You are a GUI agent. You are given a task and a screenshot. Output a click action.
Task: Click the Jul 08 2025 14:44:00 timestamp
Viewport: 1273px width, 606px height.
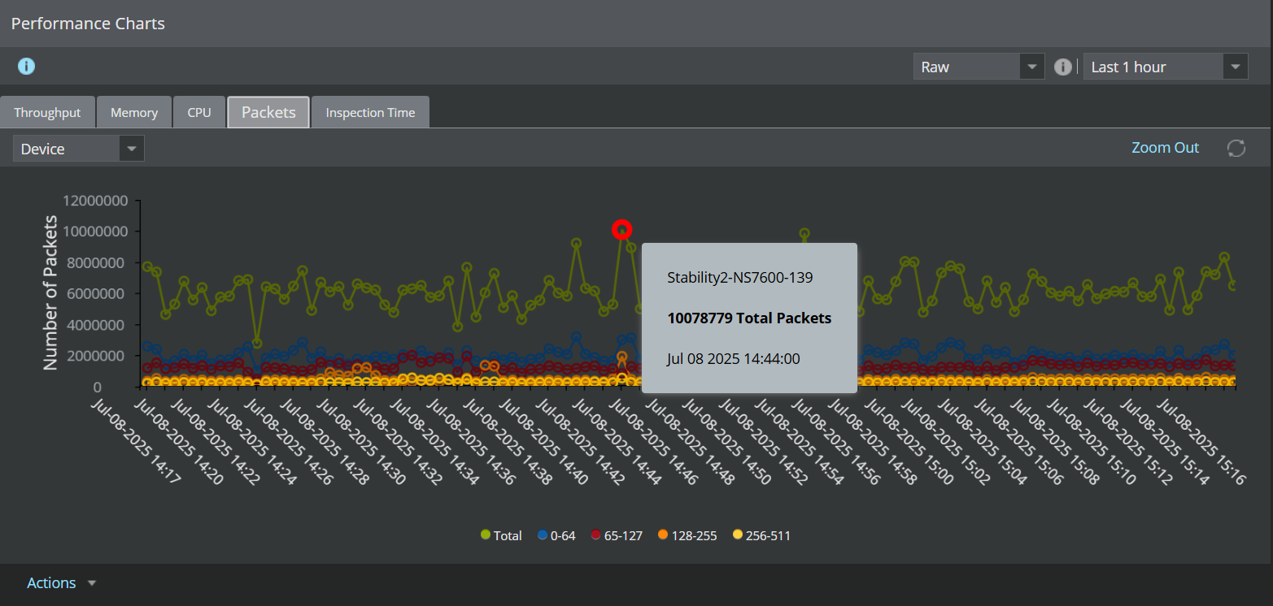tap(734, 358)
